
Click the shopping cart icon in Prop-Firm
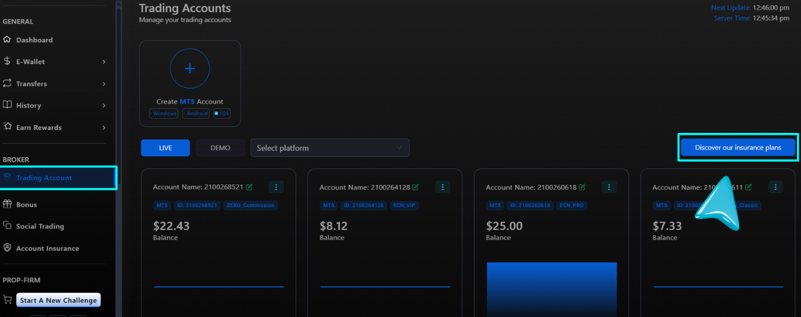coord(8,300)
